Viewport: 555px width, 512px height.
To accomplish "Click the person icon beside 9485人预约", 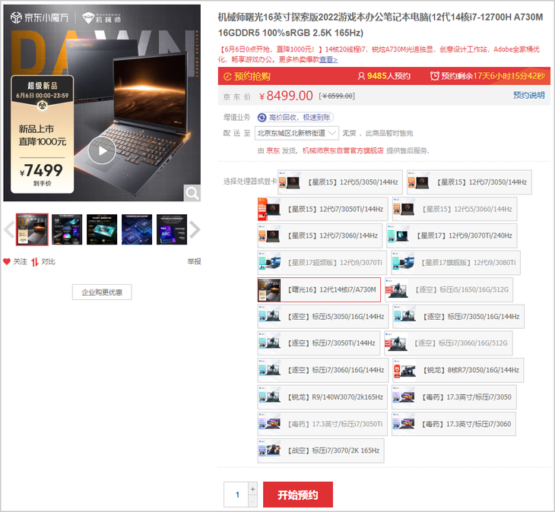I will click(361, 76).
